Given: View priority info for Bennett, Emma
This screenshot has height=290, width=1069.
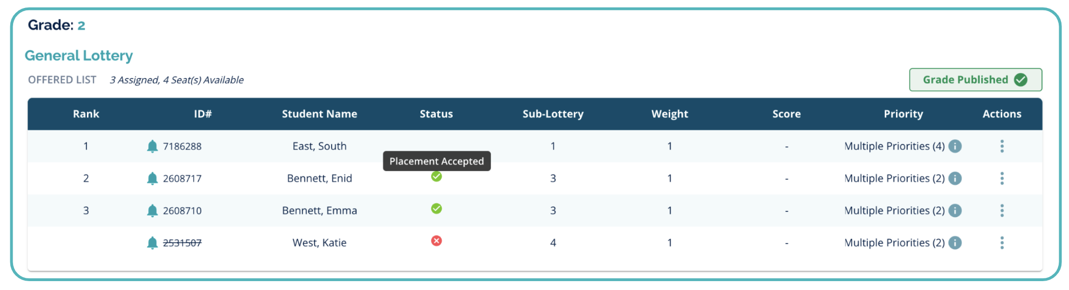Looking at the screenshot, I should pyautogui.click(x=955, y=211).
